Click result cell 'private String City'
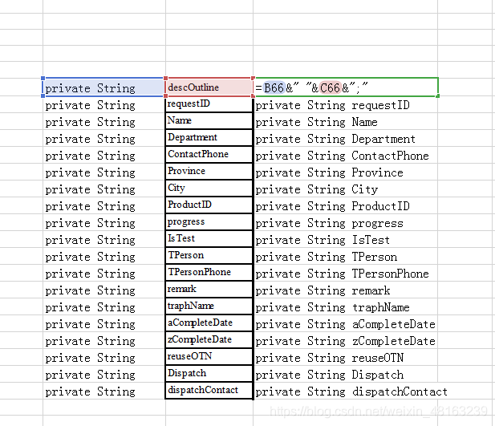495x426 pixels. tap(345, 189)
